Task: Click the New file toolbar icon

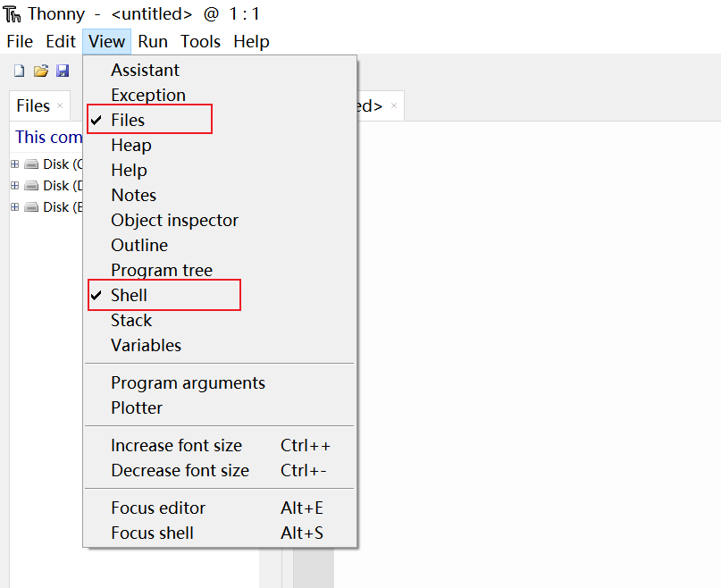Action: click(x=19, y=71)
